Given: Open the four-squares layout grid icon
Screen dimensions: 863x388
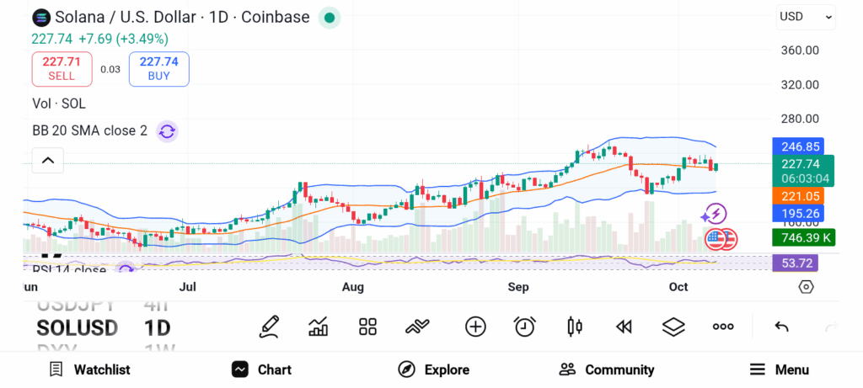Looking at the screenshot, I should coord(367,327).
